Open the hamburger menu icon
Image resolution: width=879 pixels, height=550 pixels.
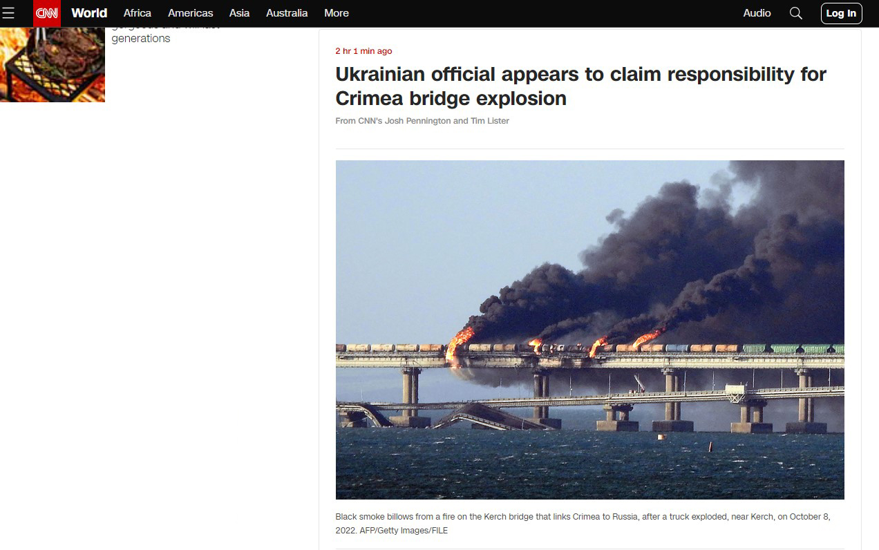tap(8, 13)
